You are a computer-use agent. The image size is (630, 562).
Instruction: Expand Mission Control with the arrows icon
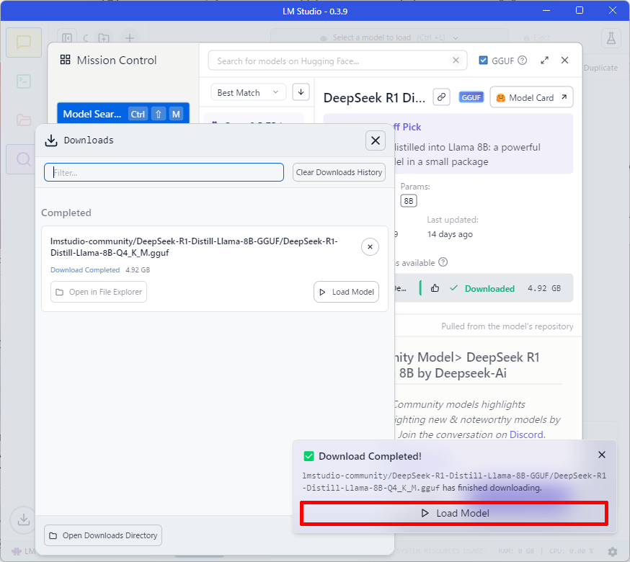coord(544,61)
